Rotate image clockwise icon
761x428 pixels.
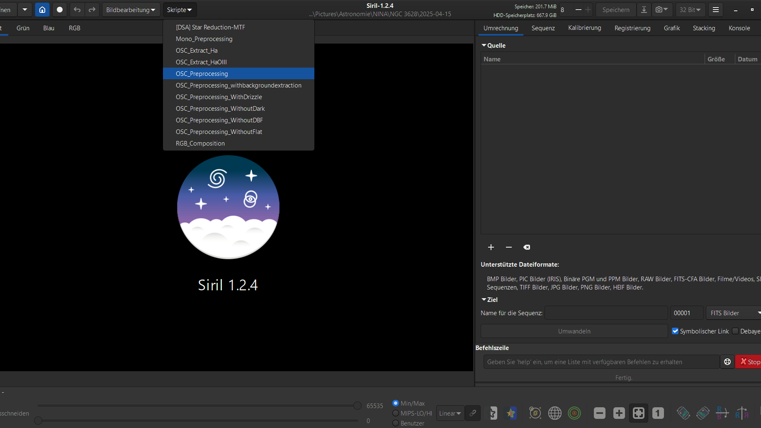(x=703, y=413)
